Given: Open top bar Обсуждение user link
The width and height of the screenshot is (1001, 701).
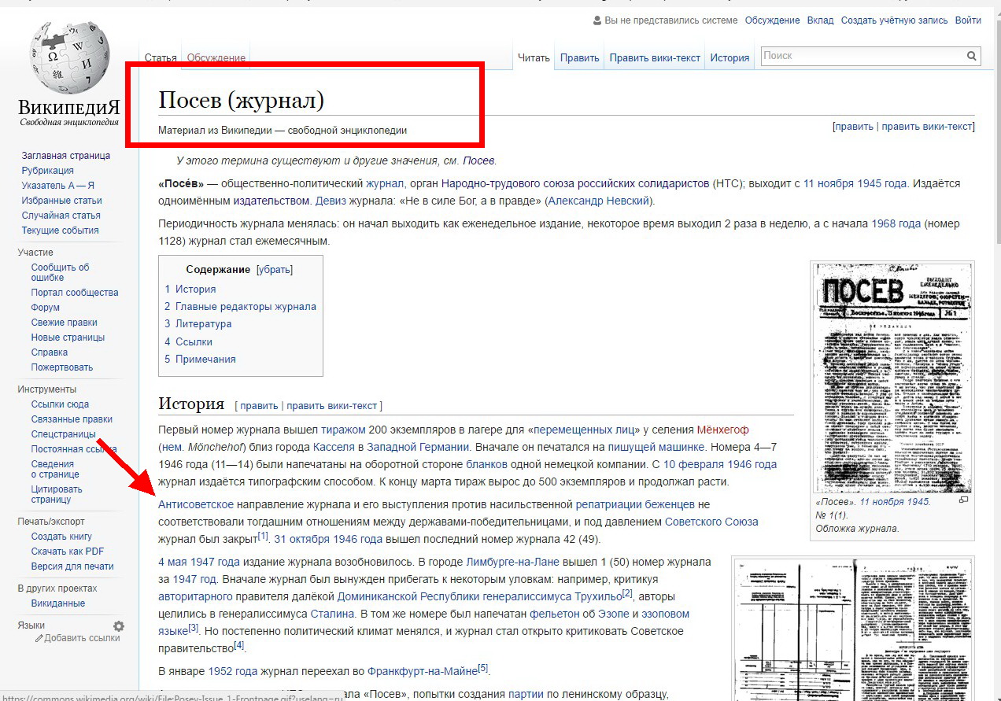Looking at the screenshot, I should click(772, 20).
